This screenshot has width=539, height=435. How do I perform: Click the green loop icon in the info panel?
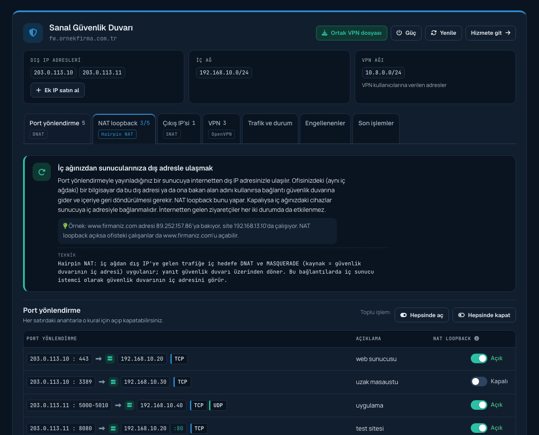point(42,172)
